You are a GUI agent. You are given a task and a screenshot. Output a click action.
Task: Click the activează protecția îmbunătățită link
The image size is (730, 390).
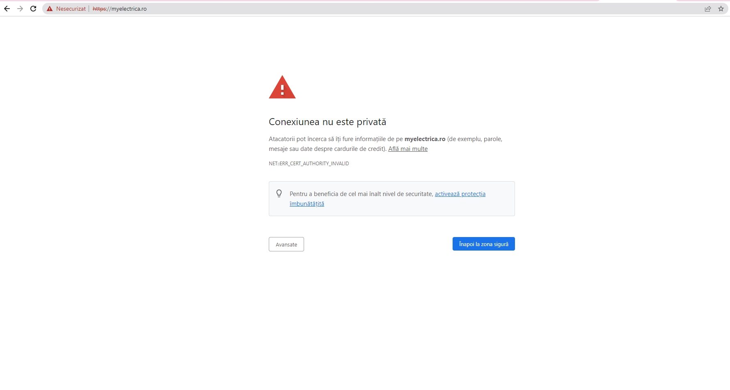pyautogui.click(x=460, y=194)
